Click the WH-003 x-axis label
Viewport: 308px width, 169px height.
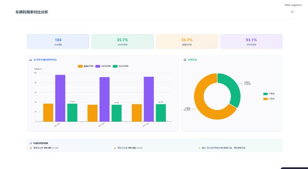click(146, 125)
